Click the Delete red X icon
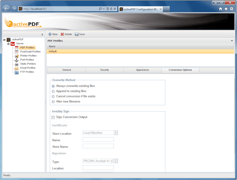 [62, 34]
